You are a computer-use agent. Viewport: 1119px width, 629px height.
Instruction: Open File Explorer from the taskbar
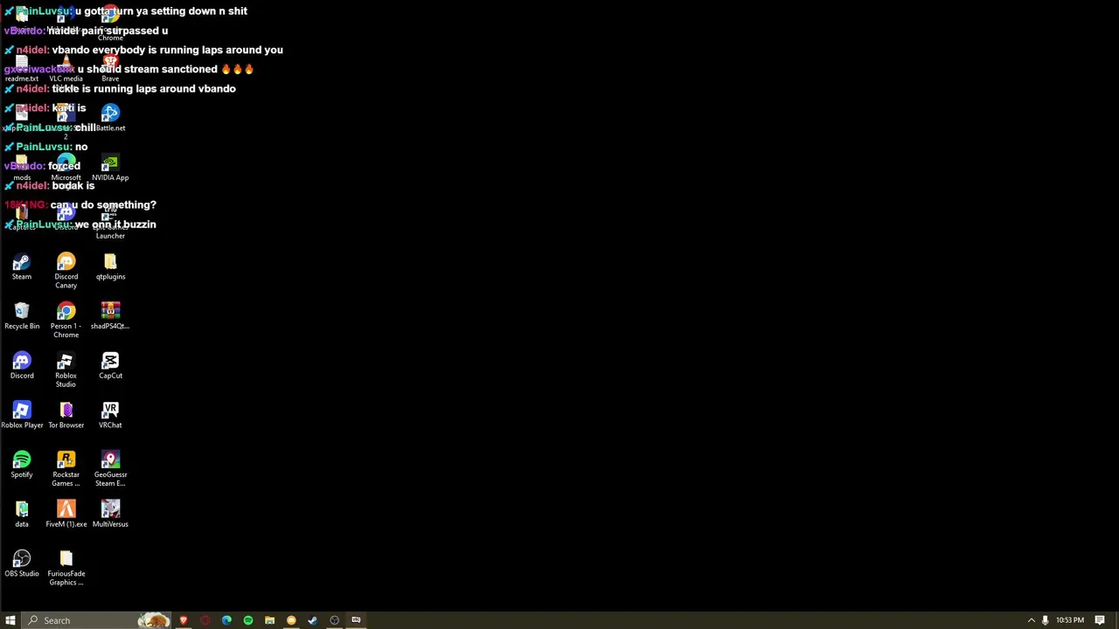click(x=269, y=620)
